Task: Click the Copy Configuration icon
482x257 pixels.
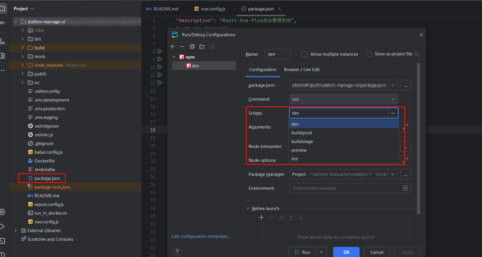Action: pyautogui.click(x=192, y=47)
